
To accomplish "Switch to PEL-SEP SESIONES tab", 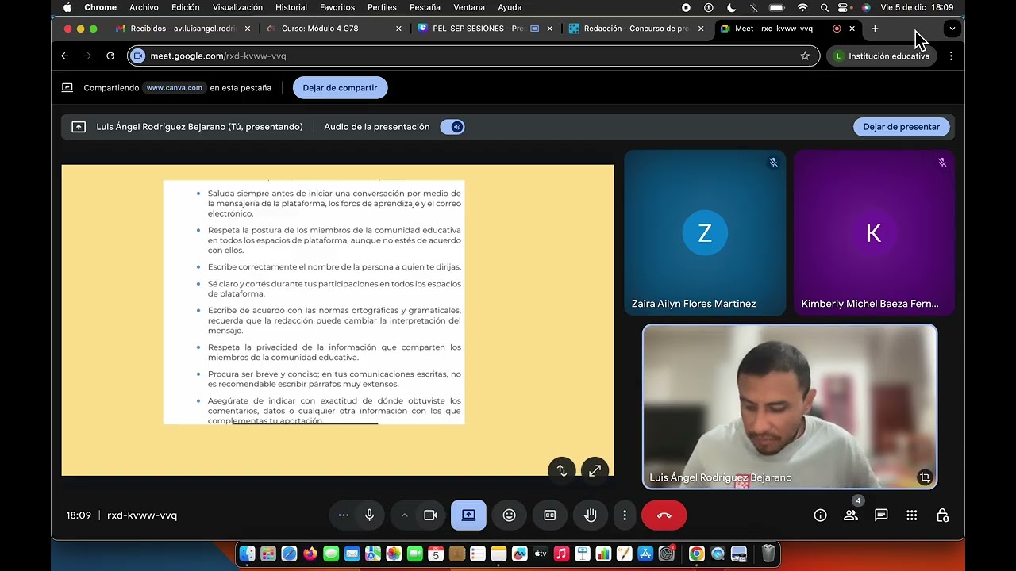I will point(484,29).
